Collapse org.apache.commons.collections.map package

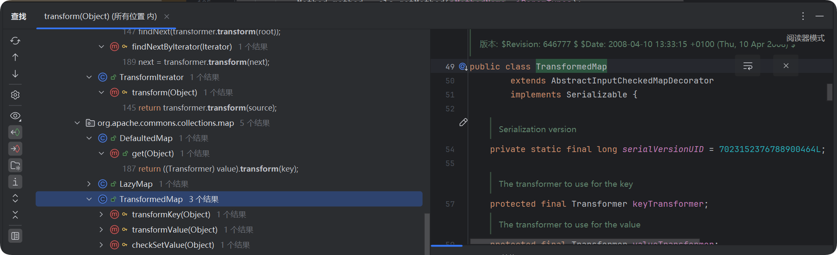[77, 123]
